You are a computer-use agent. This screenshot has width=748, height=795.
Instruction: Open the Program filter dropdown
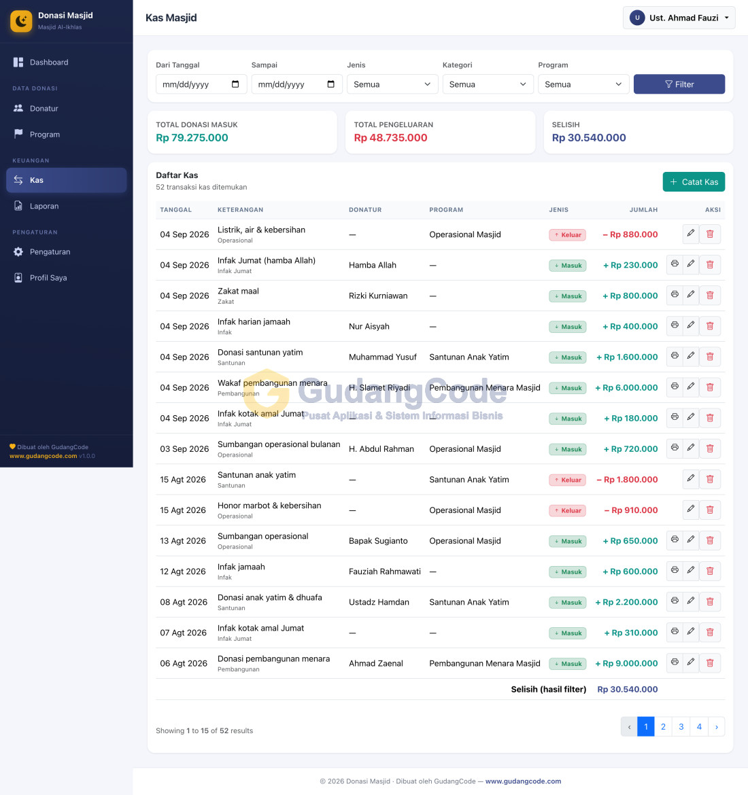(583, 84)
